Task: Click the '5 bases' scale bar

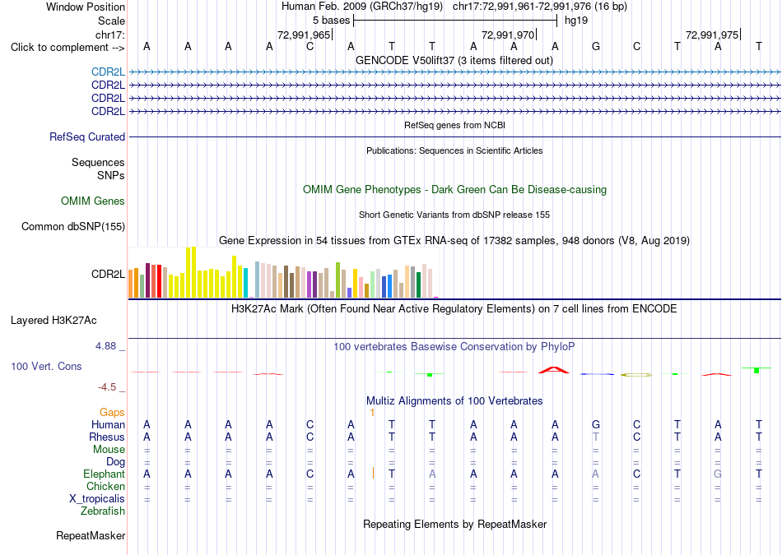Action: [455, 21]
